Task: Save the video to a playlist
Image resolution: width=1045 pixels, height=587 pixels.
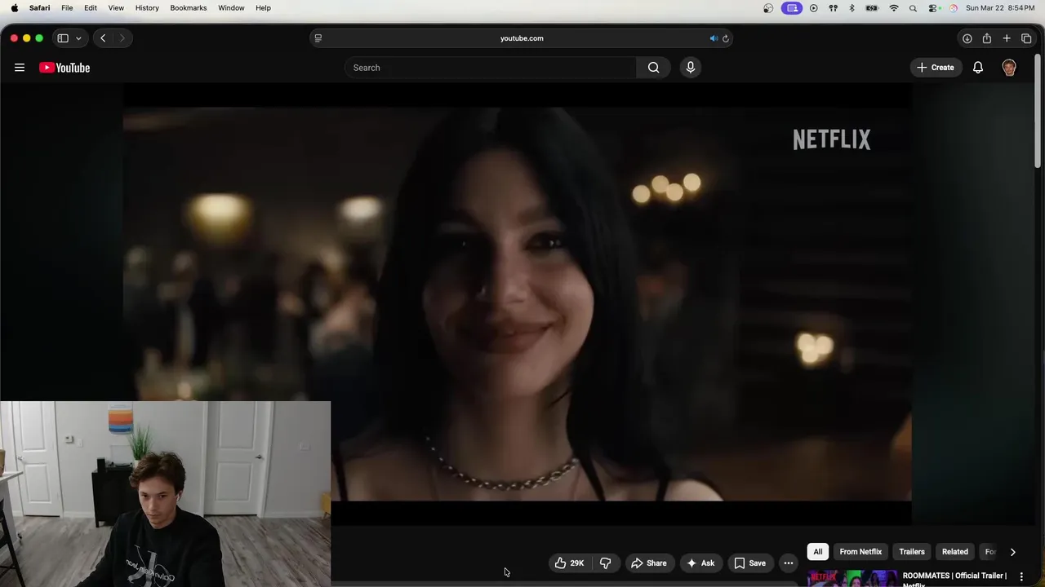Action: point(749,563)
